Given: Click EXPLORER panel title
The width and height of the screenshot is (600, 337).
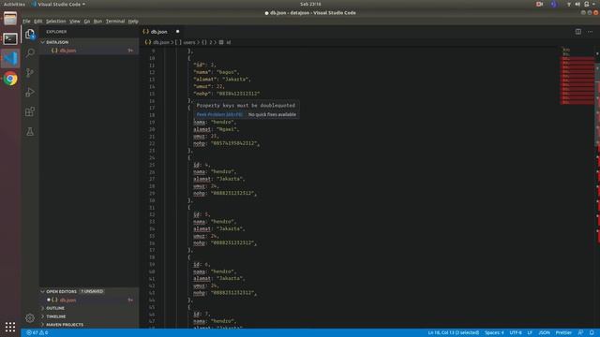Looking at the screenshot, I should coord(56,32).
